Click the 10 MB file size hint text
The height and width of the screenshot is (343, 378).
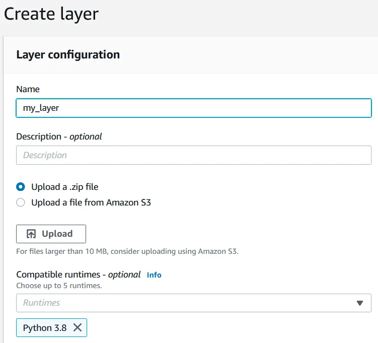click(127, 251)
